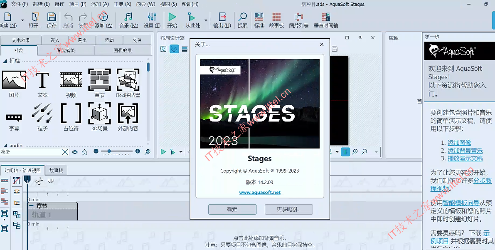Viewport: 495px width, 250px height.
Task: Click the expand-all tracks icon with plus squares
Action: point(17,215)
